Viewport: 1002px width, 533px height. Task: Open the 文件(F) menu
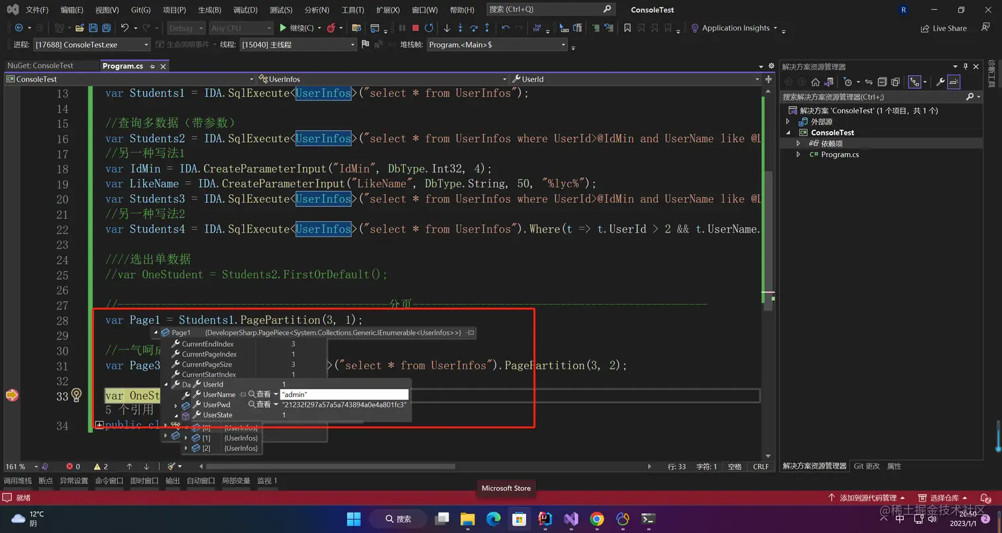37,10
